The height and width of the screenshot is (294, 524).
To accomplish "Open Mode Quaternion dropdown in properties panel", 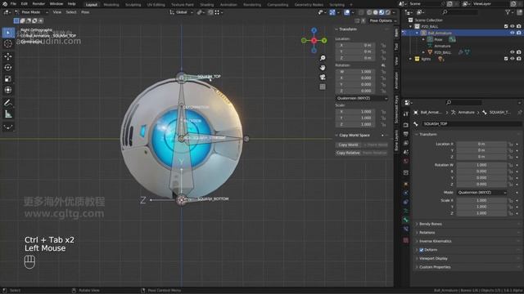I will pos(481,193).
